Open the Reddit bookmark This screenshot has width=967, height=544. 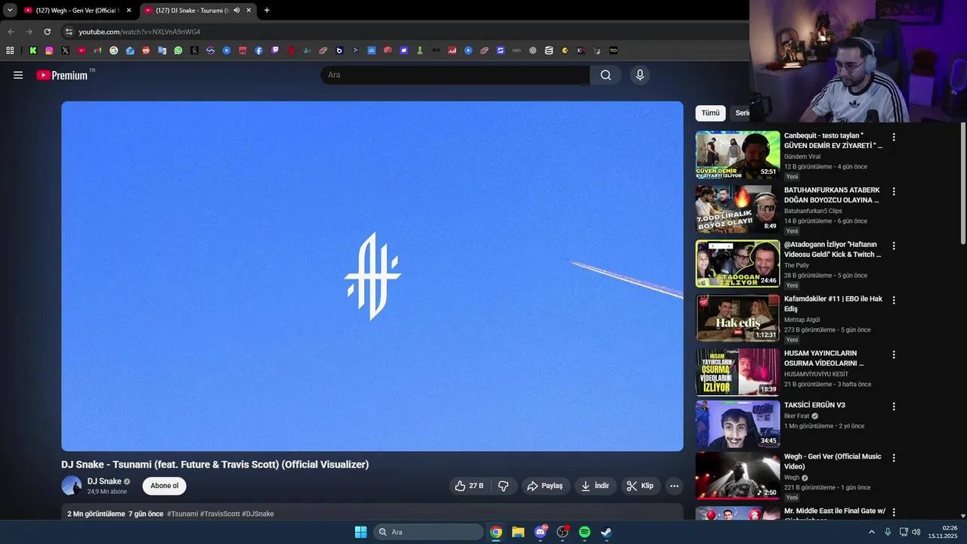coord(146,51)
